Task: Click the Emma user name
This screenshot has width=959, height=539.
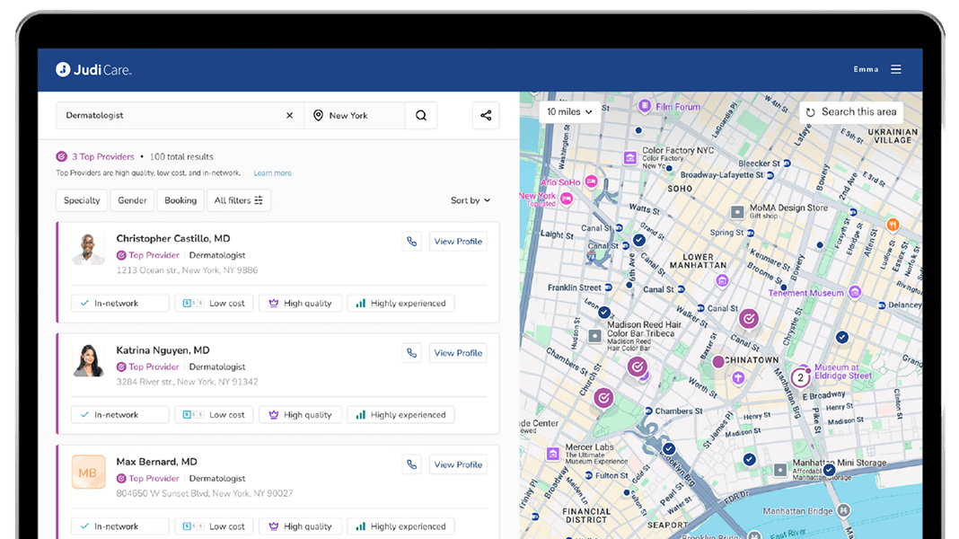Action: coord(866,69)
